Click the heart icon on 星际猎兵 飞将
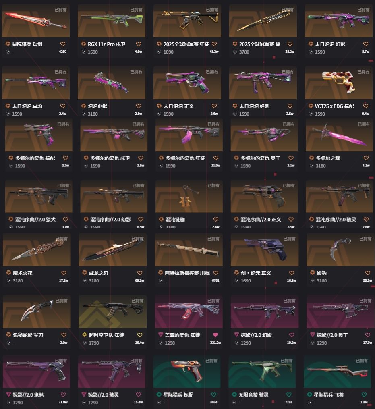The width and height of the screenshot is (375, 409). 364,394
